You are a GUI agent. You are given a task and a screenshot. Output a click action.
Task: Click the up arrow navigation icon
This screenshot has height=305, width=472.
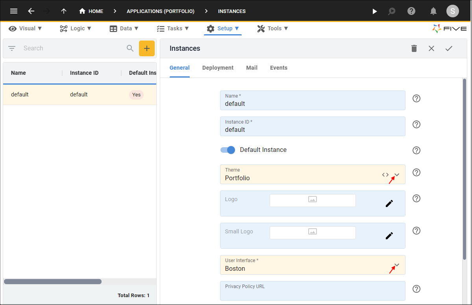point(63,11)
